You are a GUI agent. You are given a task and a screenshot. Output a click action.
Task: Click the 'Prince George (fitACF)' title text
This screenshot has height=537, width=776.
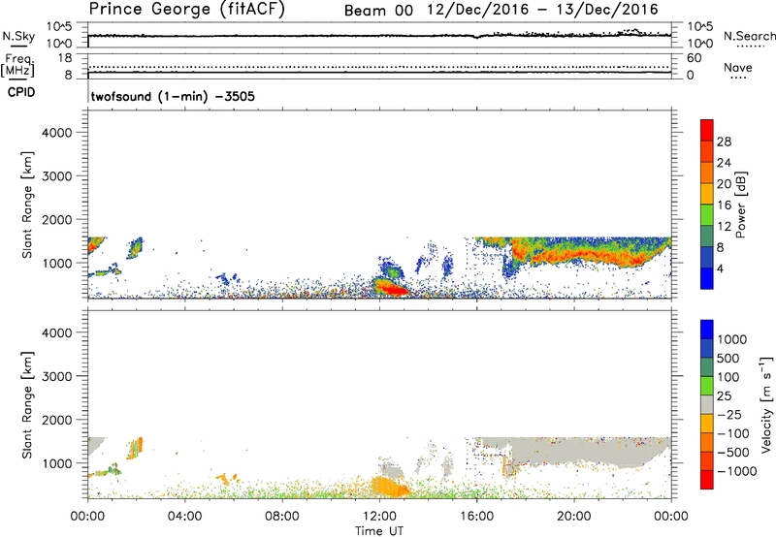point(186,10)
